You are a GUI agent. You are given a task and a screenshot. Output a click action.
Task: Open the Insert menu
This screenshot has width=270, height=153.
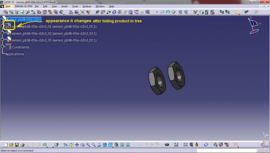[x=65, y=6]
